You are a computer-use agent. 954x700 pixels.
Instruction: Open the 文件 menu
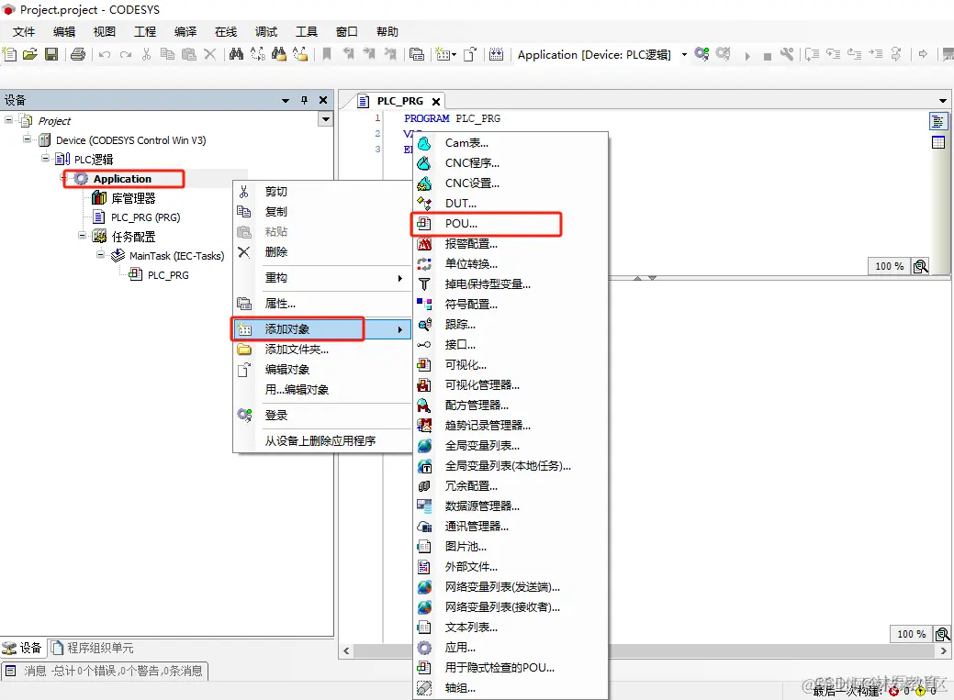pyautogui.click(x=24, y=31)
